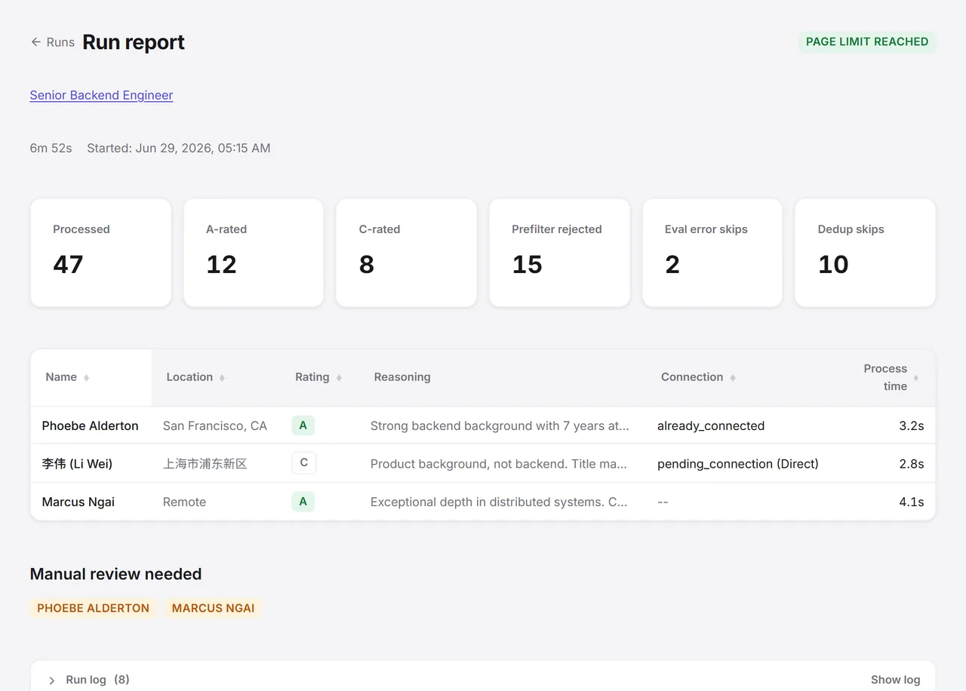Image resolution: width=966 pixels, height=691 pixels.
Task: Open the Phoebe Alderton row name
Action: click(x=91, y=426)
